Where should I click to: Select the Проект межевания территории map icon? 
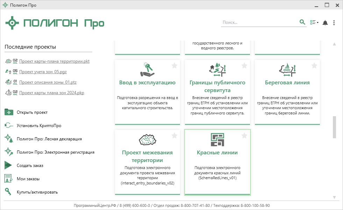pos(148,140)
